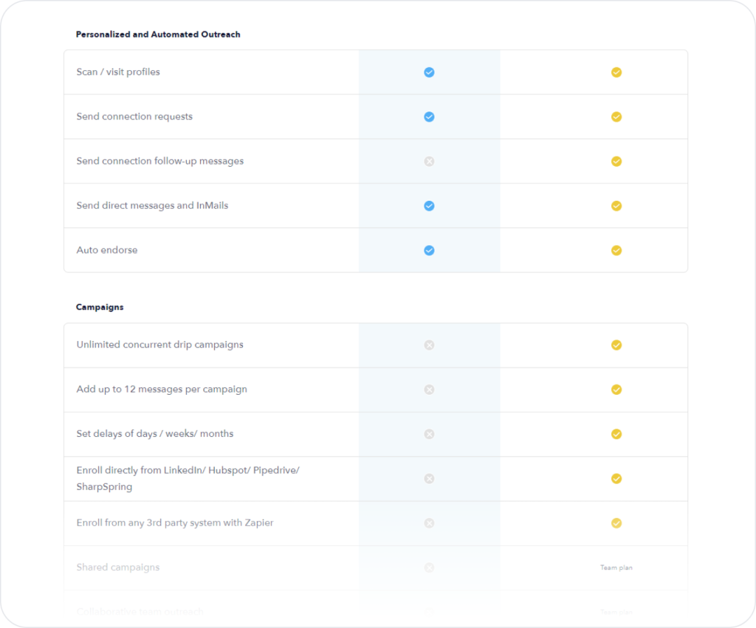This screenshot has width=756, height=628.
Task: Click blue checkmark for Auto endorse
Action: click(x=429, y=250)
